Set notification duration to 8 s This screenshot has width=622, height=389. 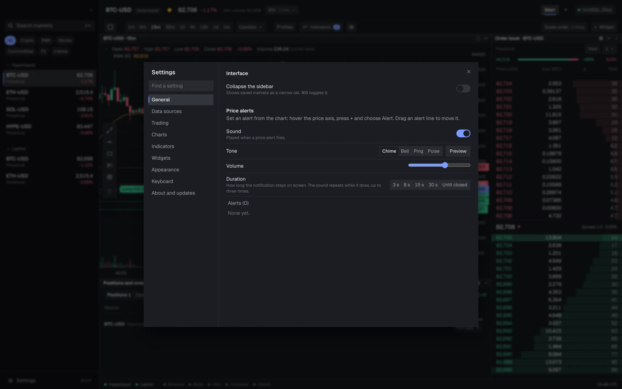(x=407, y=185)
